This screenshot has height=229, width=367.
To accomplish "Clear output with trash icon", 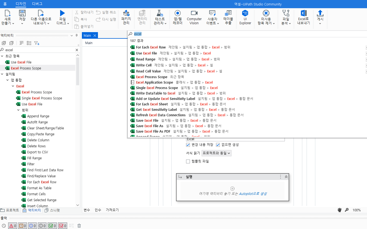I will coord(79,226).
